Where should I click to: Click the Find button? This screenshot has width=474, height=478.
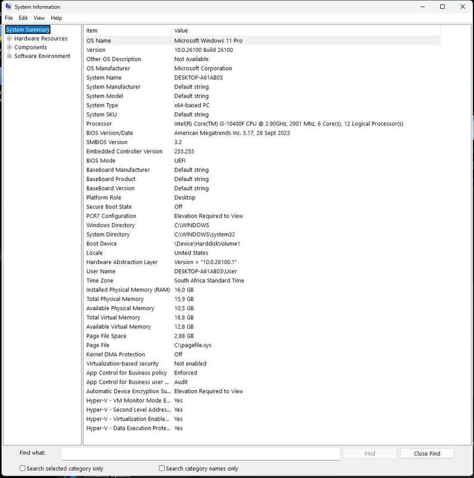(369, 454)
